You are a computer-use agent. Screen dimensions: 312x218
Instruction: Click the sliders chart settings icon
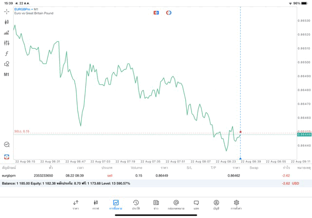click(x=6, y=43)
